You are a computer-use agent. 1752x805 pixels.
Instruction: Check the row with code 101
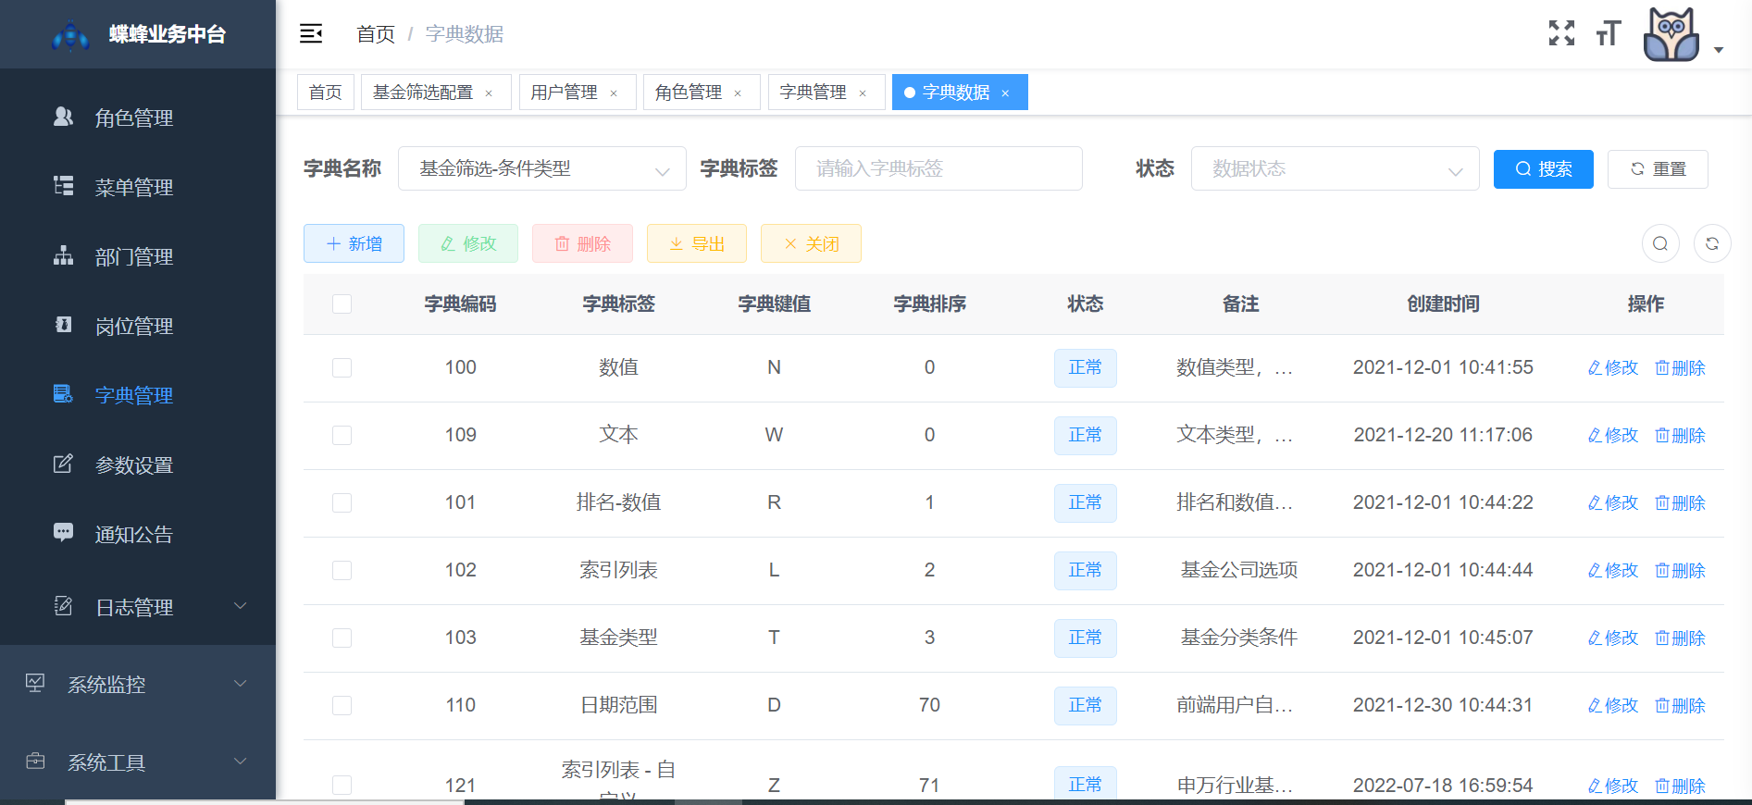click(x=342, y=502)
